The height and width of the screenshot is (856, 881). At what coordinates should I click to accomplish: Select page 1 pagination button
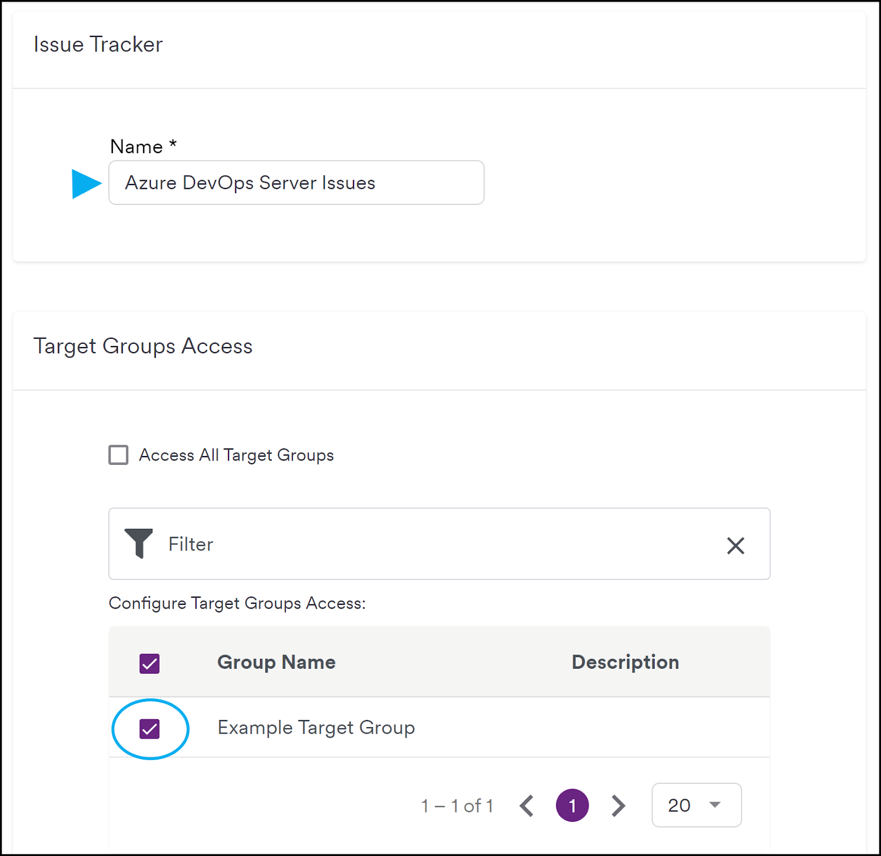[572, 805]
